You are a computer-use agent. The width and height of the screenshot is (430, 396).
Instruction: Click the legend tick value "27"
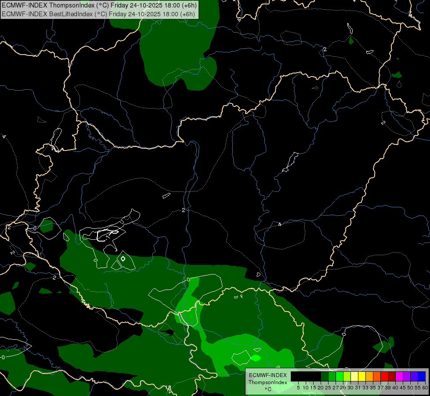[x=336, y=388]
